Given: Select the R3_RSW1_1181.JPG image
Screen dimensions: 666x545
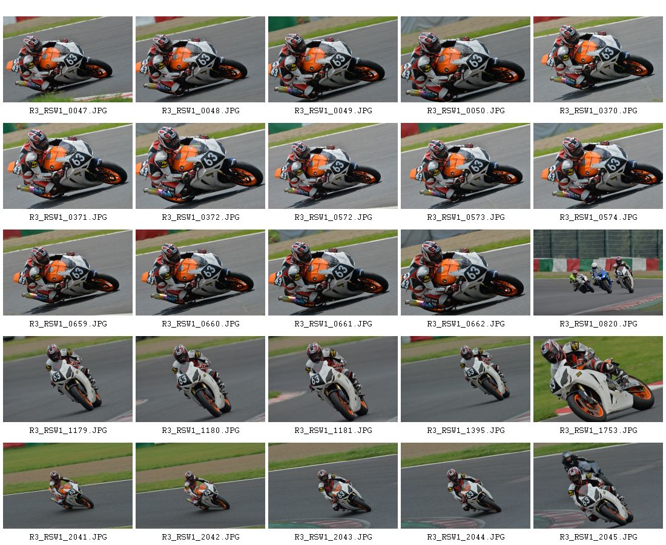Looking at the screenshot, I should [x=332, y=379].
